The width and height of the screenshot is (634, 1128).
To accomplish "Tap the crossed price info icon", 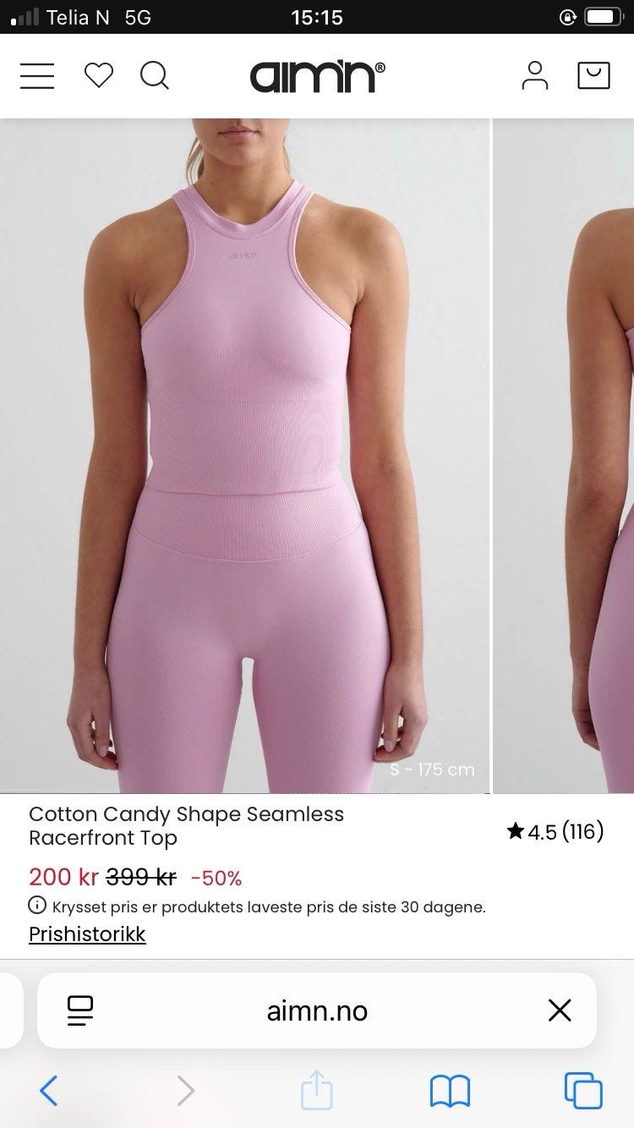I will 38,906.
